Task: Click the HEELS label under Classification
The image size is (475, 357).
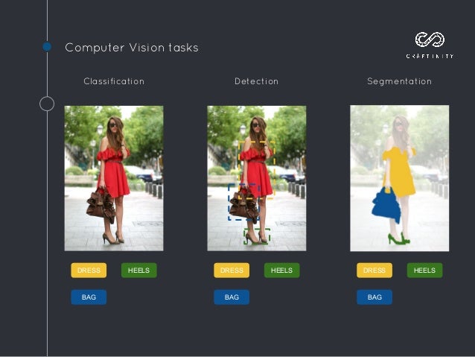Action: [x=139, y=271]
